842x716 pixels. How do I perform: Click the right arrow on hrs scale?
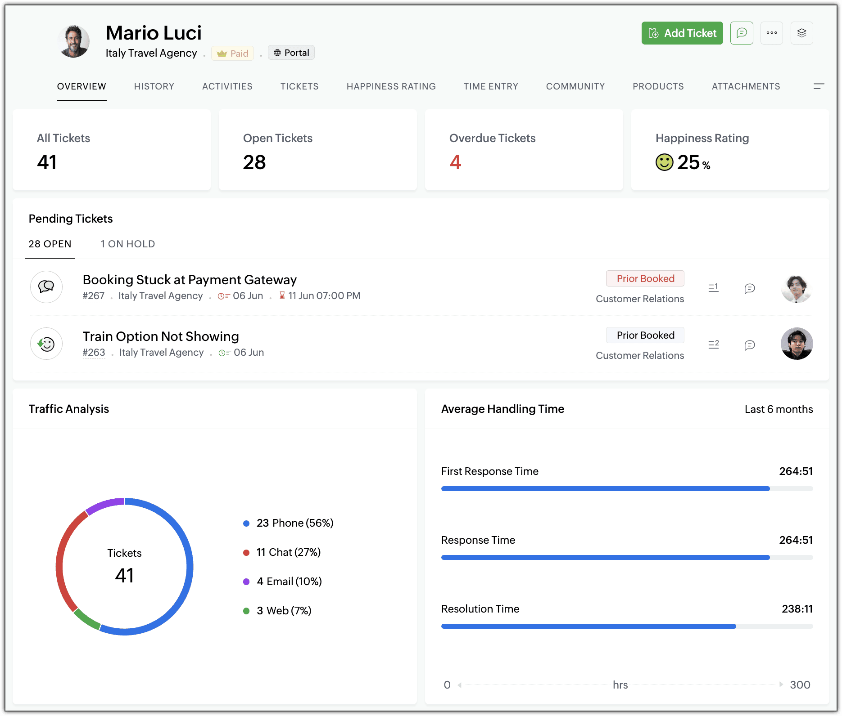(x=781, y=685)
